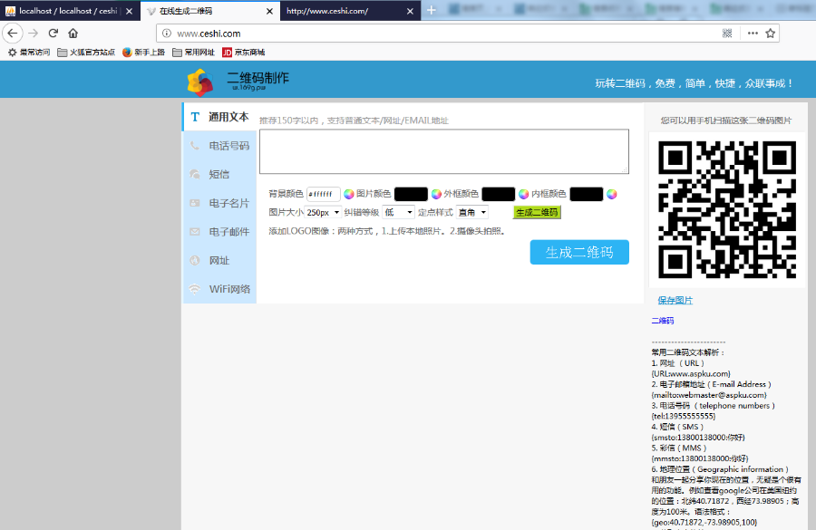This screenshot has height=530, width=816.
Task: Select the 在线生成二维码 browser tab
Action: point(210,11)
